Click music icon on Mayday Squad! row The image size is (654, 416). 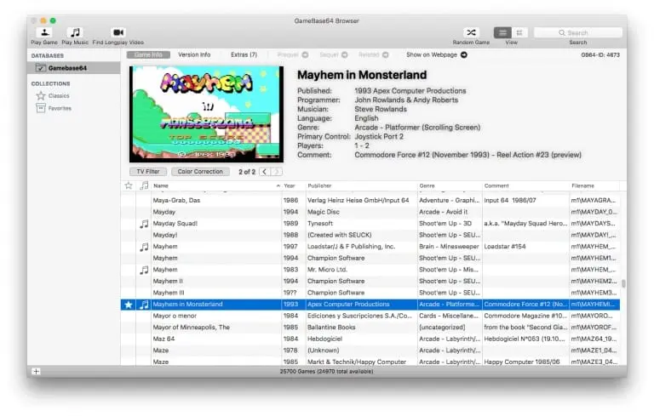[144, 224]
